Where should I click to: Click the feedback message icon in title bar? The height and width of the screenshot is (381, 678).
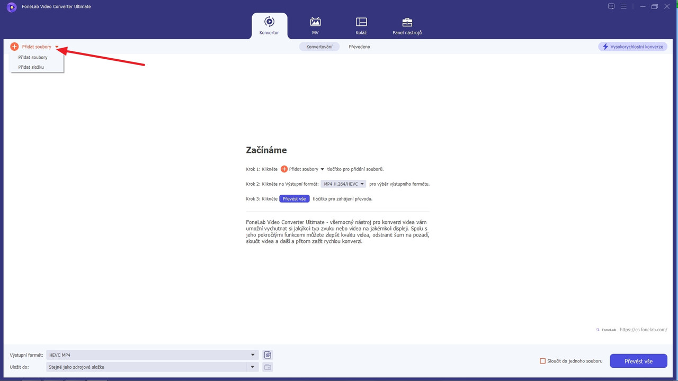(611, 6)
